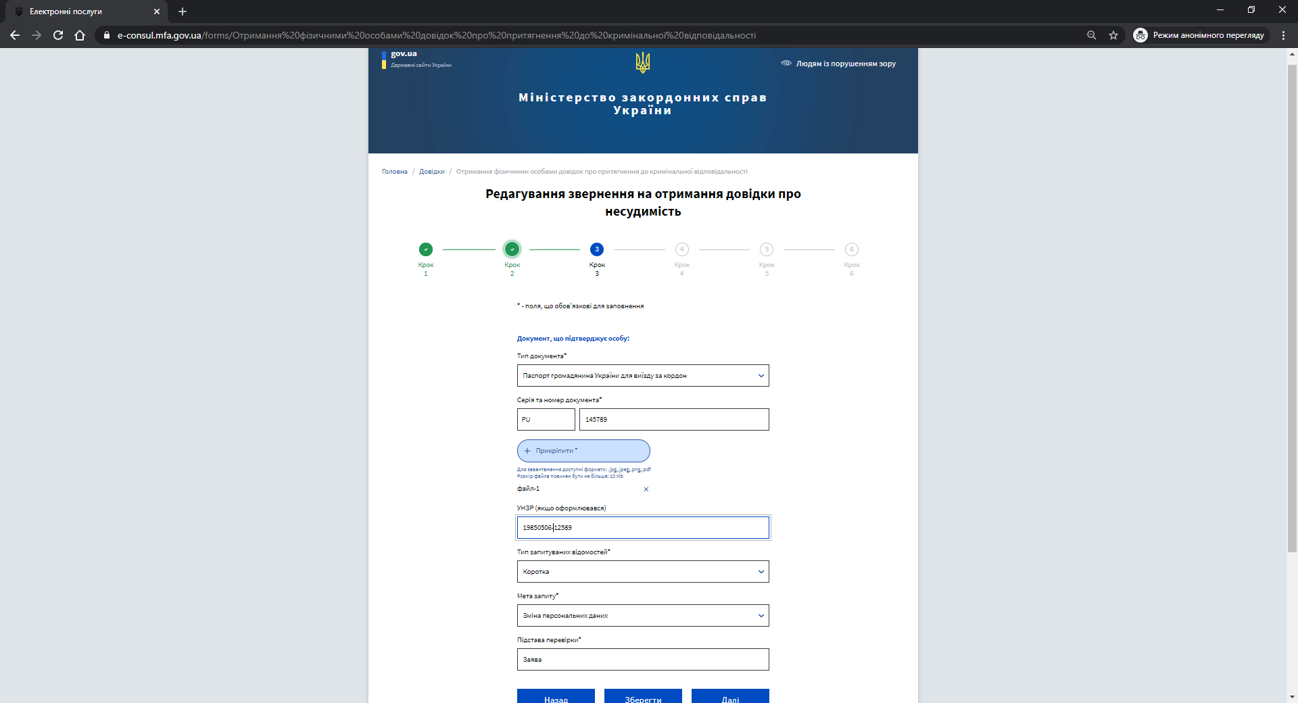Remove attached файл-1 with the X icon
The height and width of the screenshot is (703, 1298).
tap(646, 489)
